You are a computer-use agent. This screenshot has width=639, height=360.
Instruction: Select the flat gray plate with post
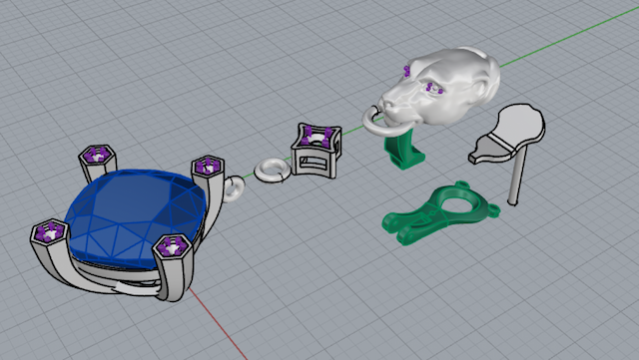508,135
